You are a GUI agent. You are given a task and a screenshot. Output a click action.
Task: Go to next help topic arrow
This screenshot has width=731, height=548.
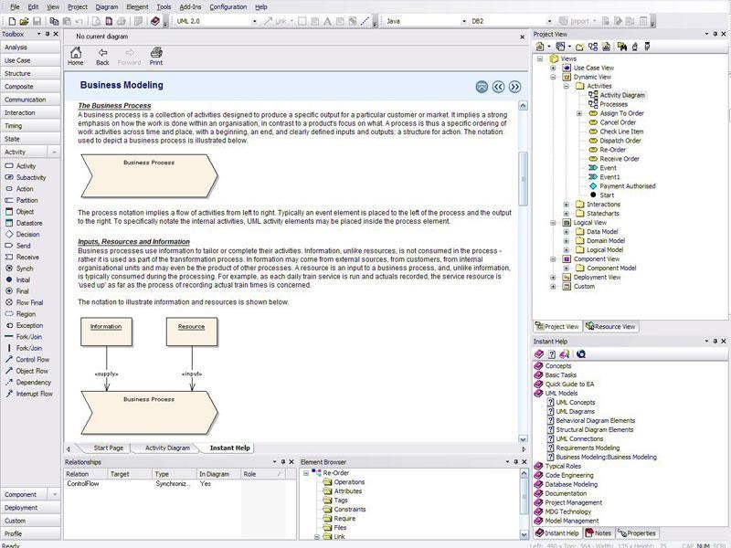click(x=515, y=87)
